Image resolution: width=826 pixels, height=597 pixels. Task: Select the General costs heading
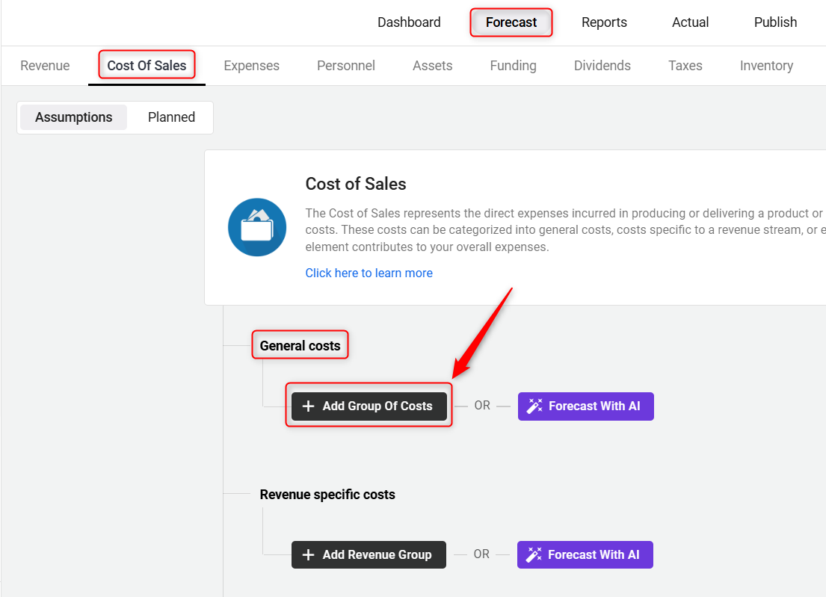click(x=300, y=346)
